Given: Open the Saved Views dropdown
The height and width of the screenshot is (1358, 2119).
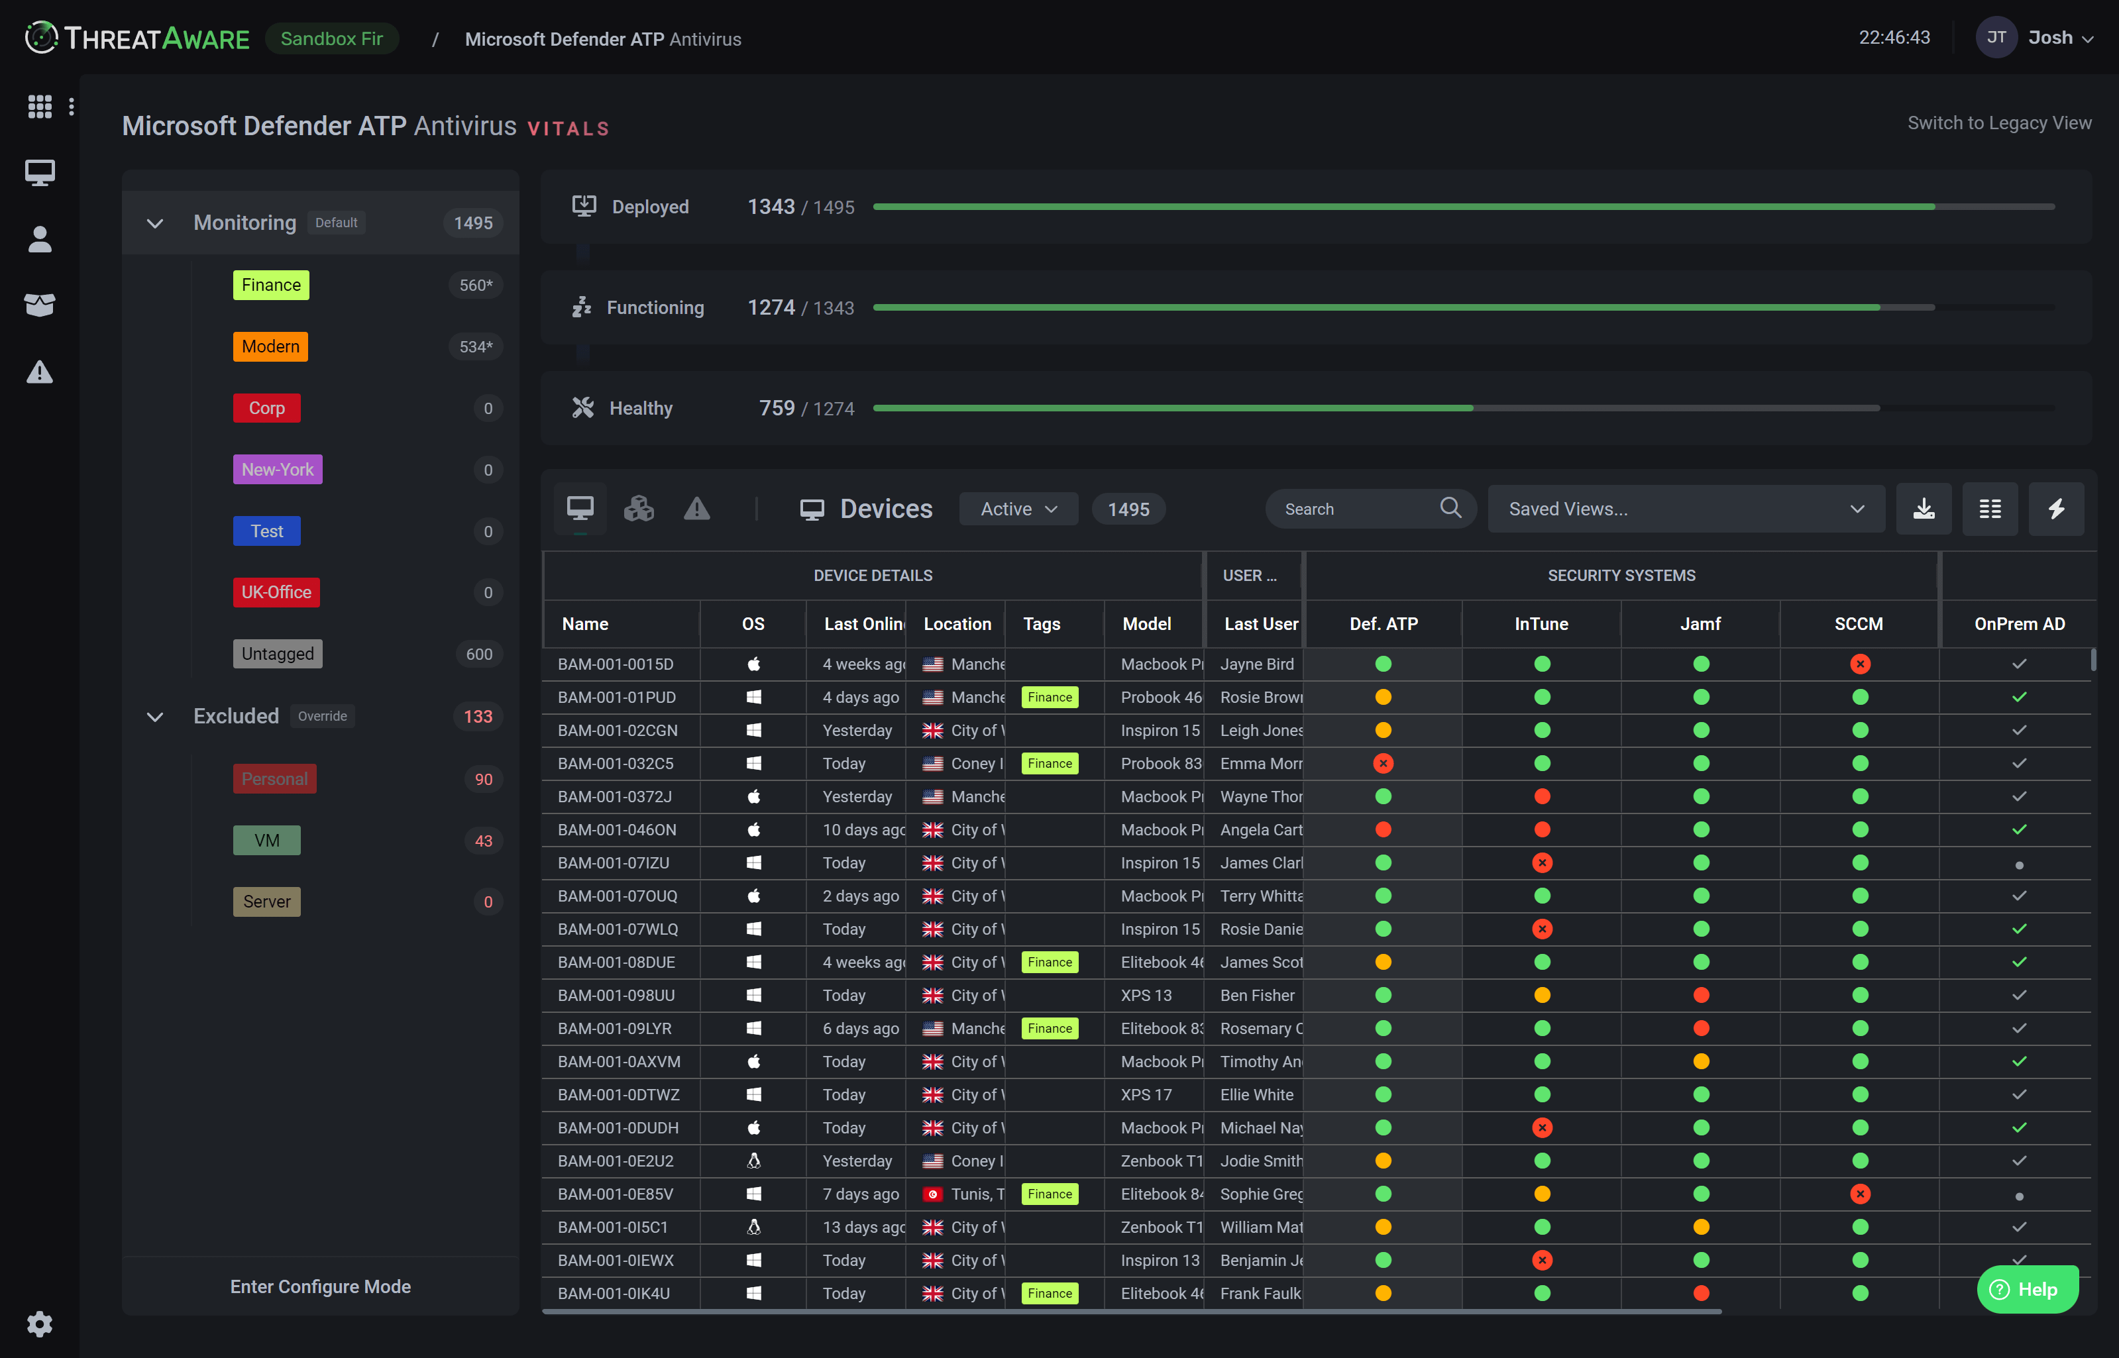Looking at the screenshot, I should point(1685,509).
